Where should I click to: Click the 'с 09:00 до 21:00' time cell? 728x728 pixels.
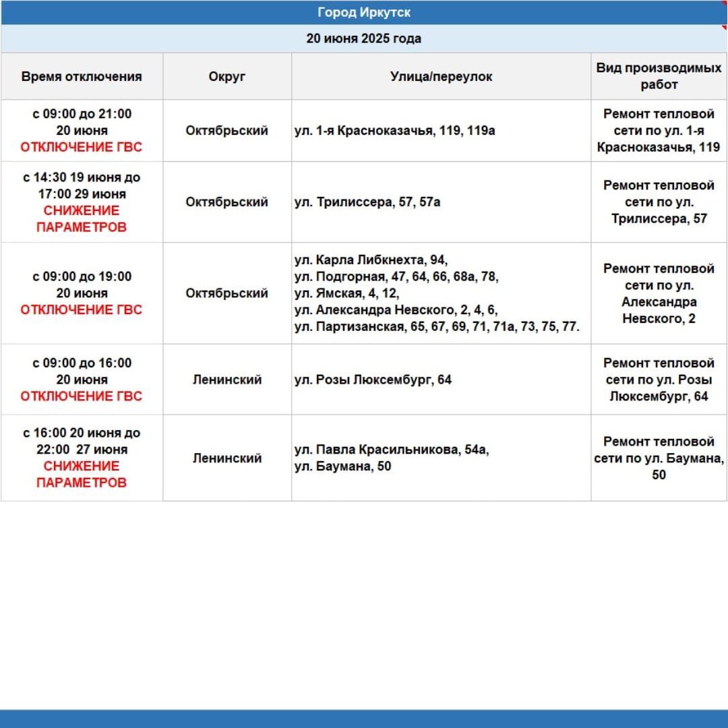(x=82, y=131)
